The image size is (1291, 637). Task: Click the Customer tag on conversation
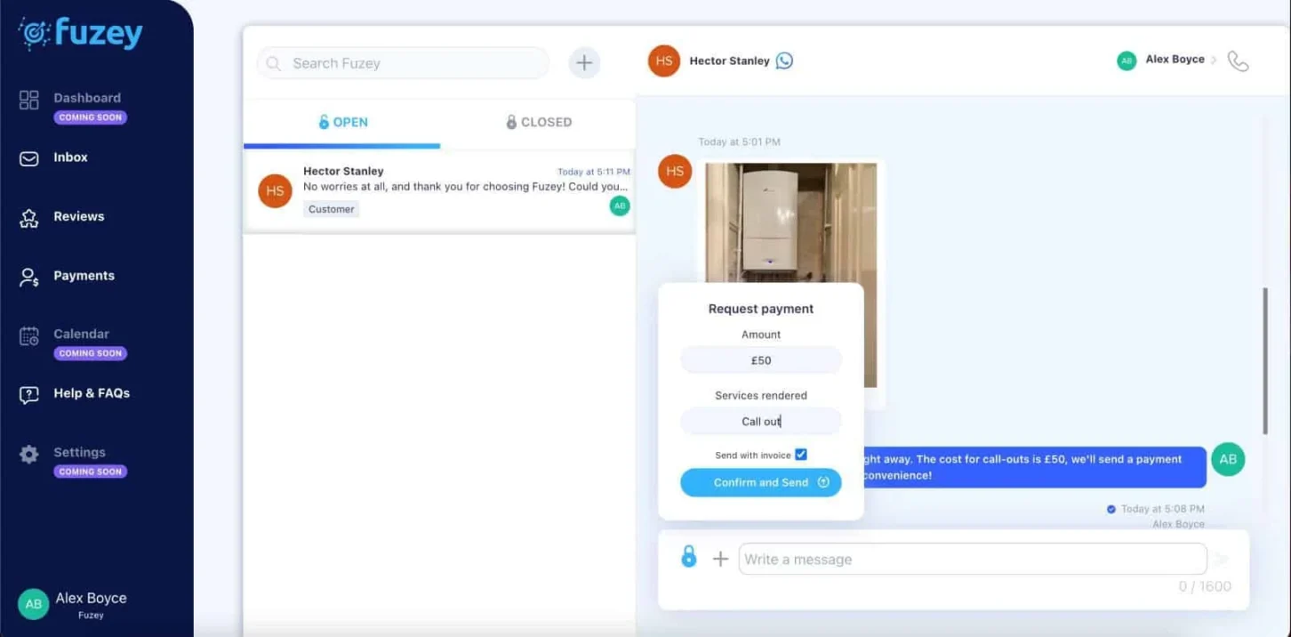pos(332,209)
